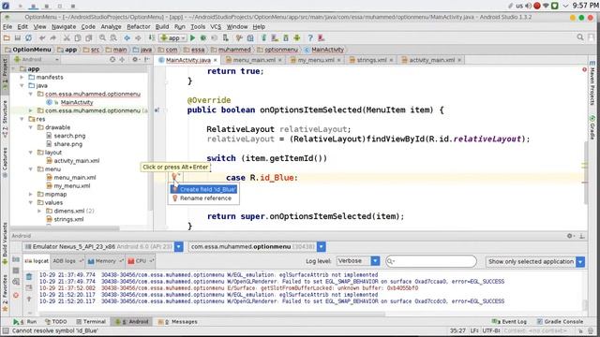Click the Open folder toolbar icon
This screenshot has height=337, width=600.
pyautogui.click(x=7, y=37)
